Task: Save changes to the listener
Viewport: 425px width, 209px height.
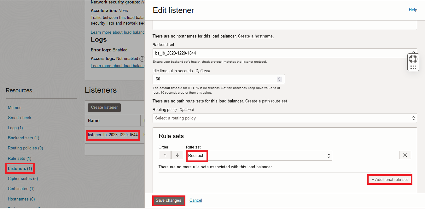Action: [168, 200]
